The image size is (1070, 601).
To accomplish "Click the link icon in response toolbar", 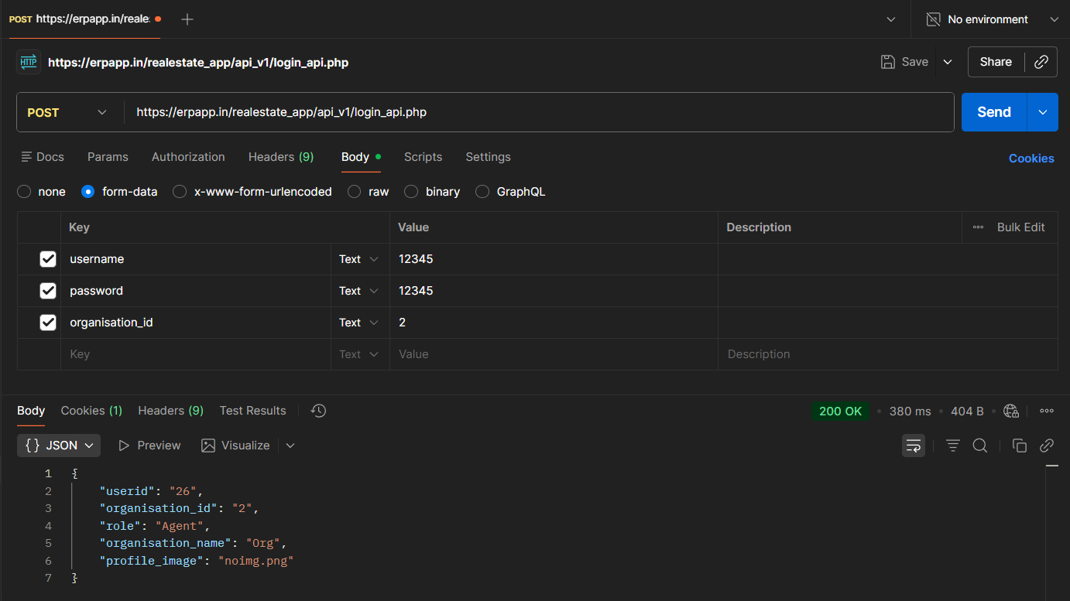I will coord(1047,446).
